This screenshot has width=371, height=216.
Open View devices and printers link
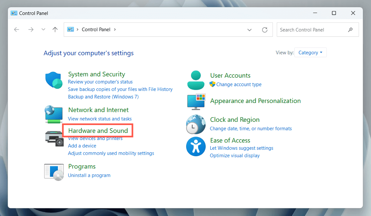tap(95, 139)
